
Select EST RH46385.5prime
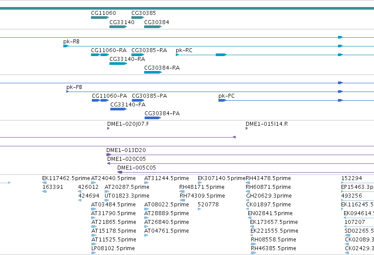point(254,253)
